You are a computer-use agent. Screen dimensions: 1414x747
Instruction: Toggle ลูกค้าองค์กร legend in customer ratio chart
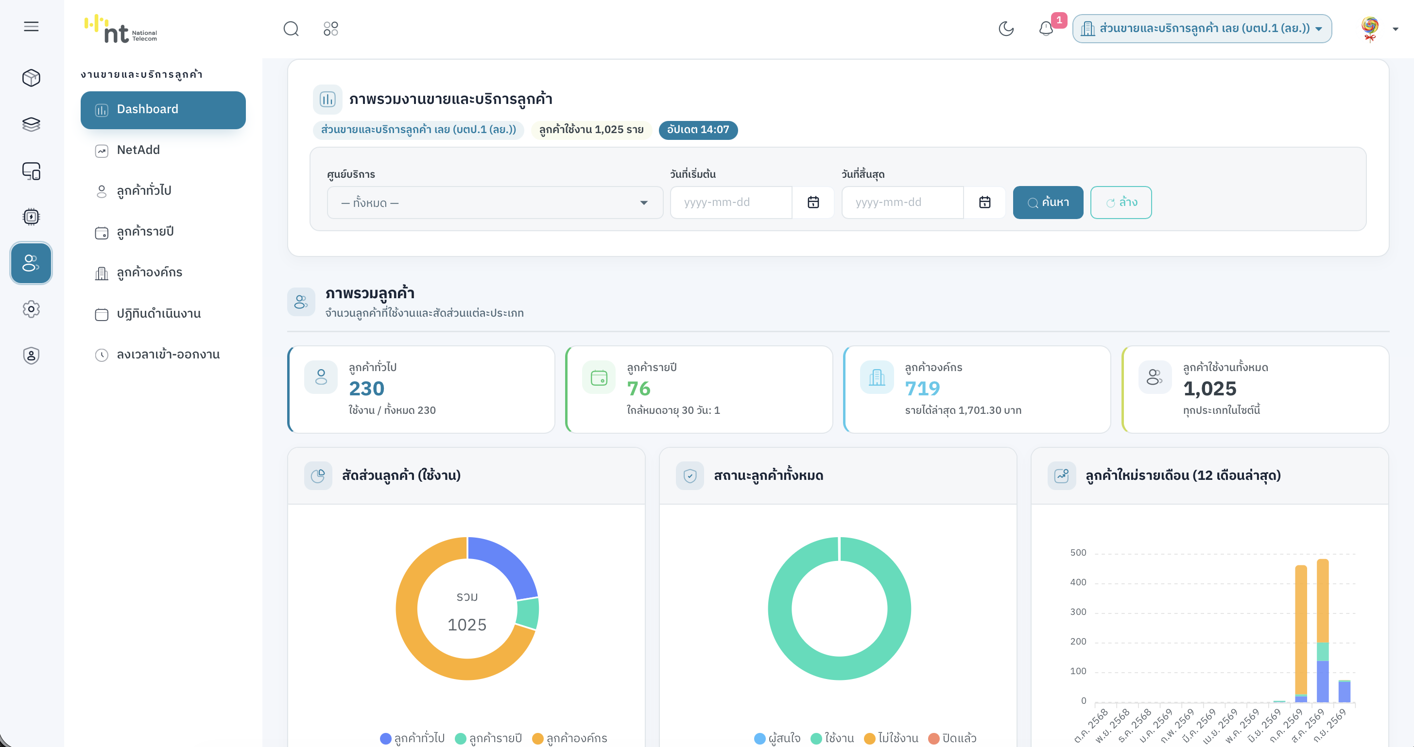pos(570,738)
